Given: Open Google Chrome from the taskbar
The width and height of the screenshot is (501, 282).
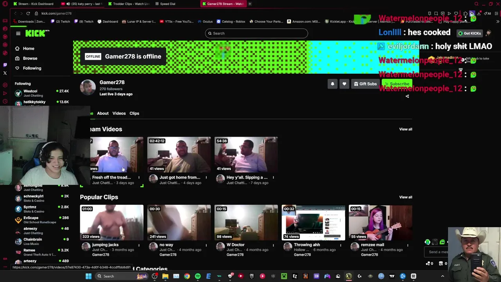Looking at the screenshot, I should pyautogui.click(x=187, y=277).
